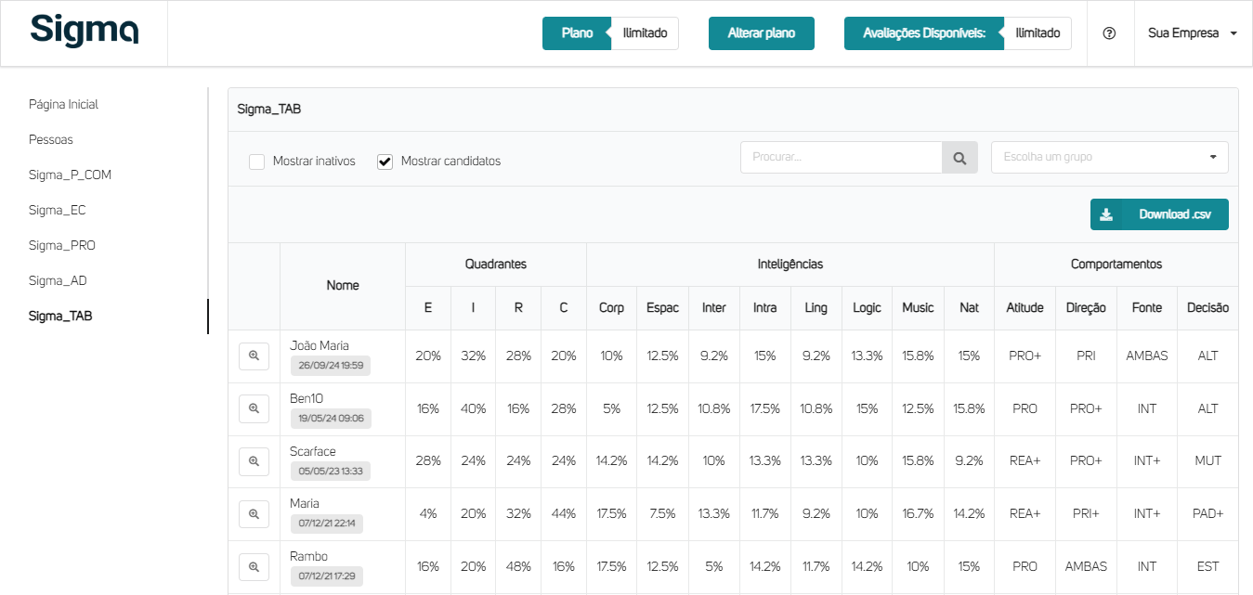This screenshot has width=1253, height=595.
Task: Click the magnifier icon for João Maria
Action: (x=254, y=356)
